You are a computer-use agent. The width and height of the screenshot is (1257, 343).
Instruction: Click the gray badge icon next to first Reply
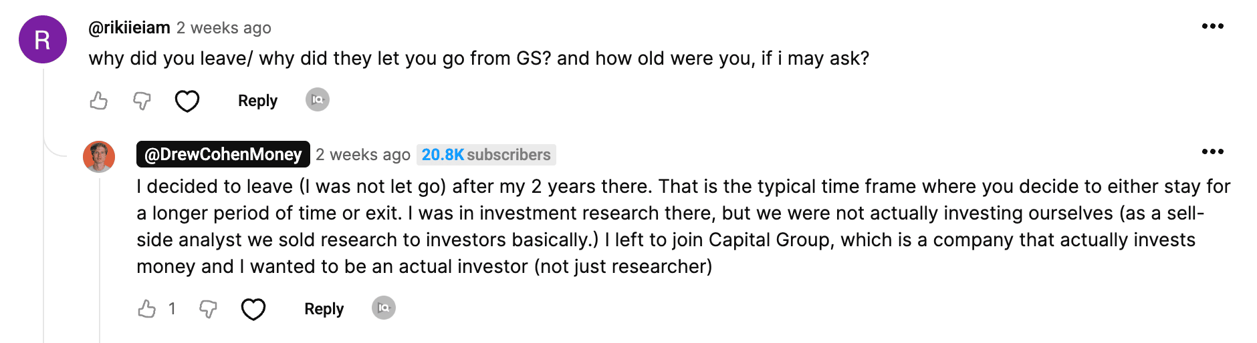click(318, 99)
